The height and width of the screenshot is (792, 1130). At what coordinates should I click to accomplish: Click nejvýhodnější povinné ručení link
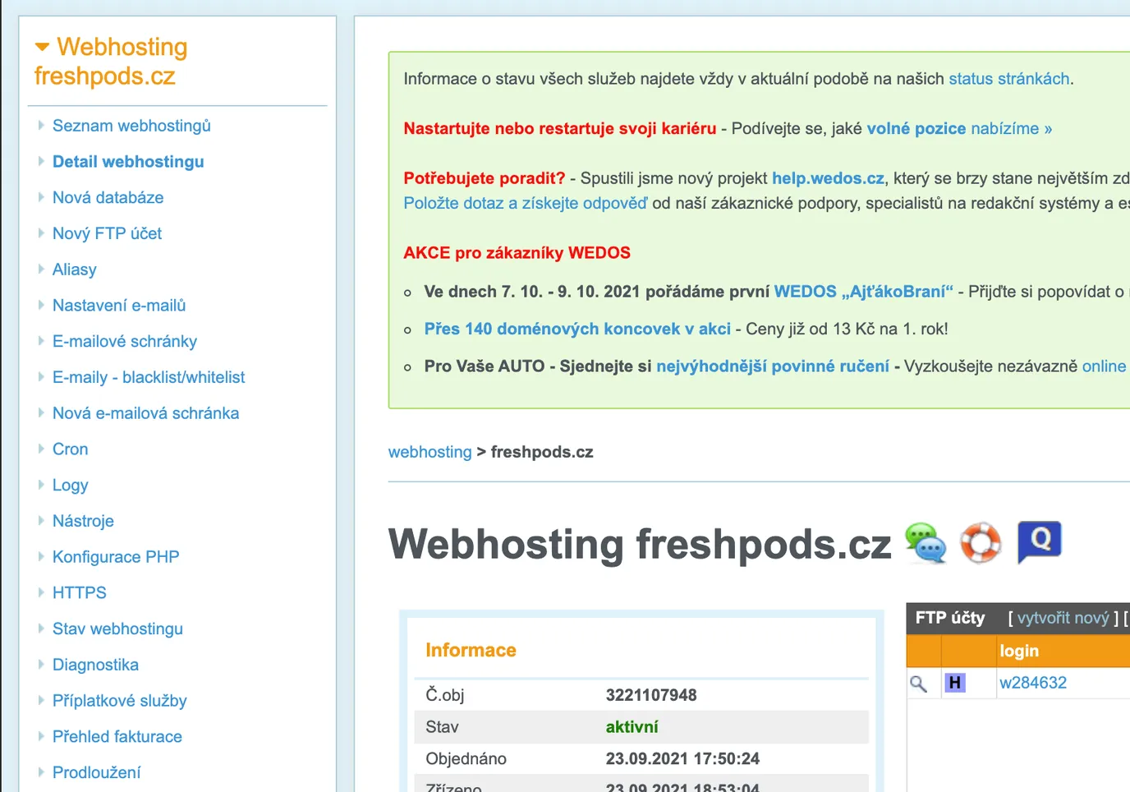773,366
